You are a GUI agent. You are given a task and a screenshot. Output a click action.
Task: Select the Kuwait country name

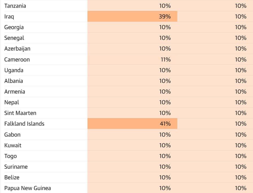click(x=13, y=145)
